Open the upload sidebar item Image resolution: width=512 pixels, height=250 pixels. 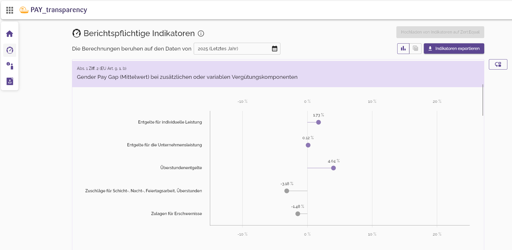point(10,81)
